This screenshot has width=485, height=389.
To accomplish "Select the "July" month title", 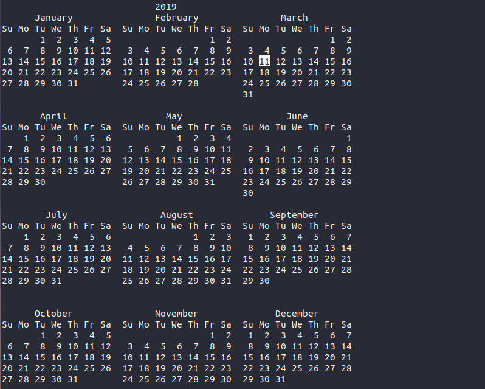I will click(57, 215).
